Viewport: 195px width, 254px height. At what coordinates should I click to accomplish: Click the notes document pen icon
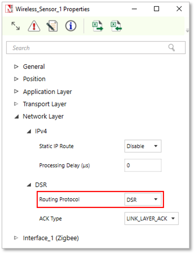pos(52,26)
